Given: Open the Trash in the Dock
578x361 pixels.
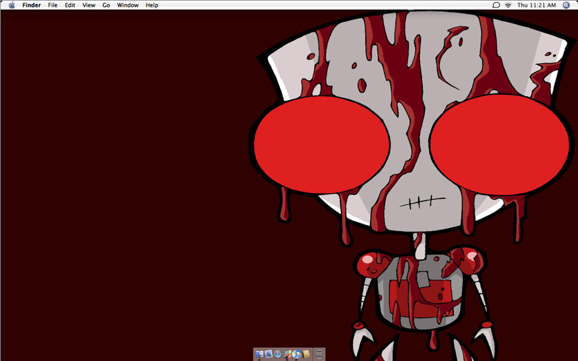Looking at the screenshot, I should 319,354.
